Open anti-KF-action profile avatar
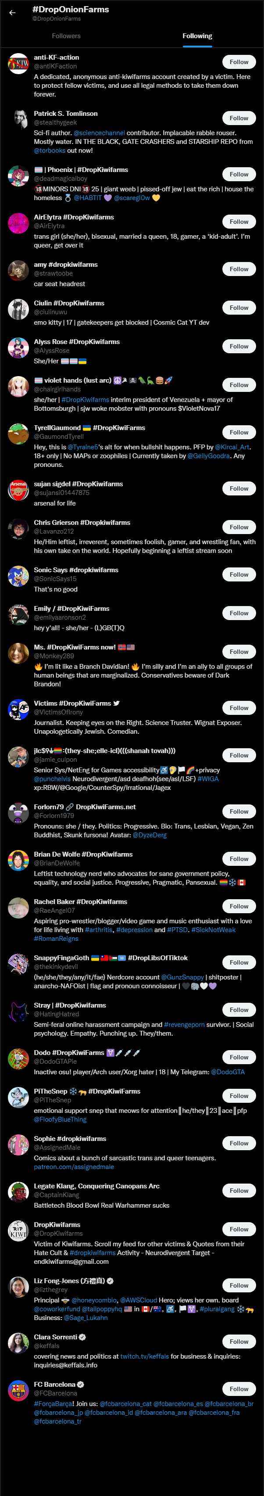Screen dimensions: 264x1496 point(18,64)
